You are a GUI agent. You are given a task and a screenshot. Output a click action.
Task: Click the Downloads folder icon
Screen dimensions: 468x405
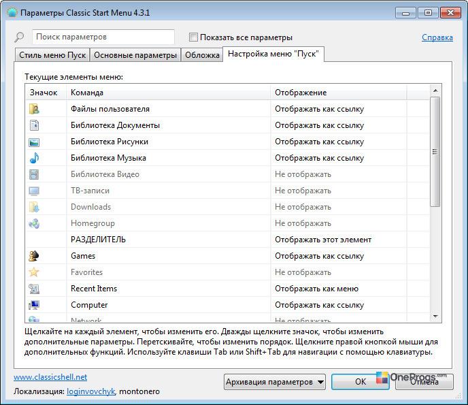point(34,207)
